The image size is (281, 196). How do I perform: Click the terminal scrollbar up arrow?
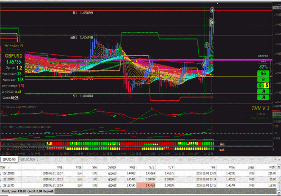(279, 167)
